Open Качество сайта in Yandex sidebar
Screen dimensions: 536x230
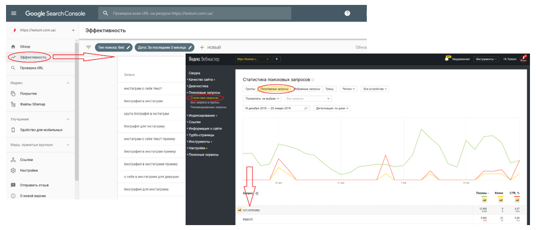click(200, 80)
